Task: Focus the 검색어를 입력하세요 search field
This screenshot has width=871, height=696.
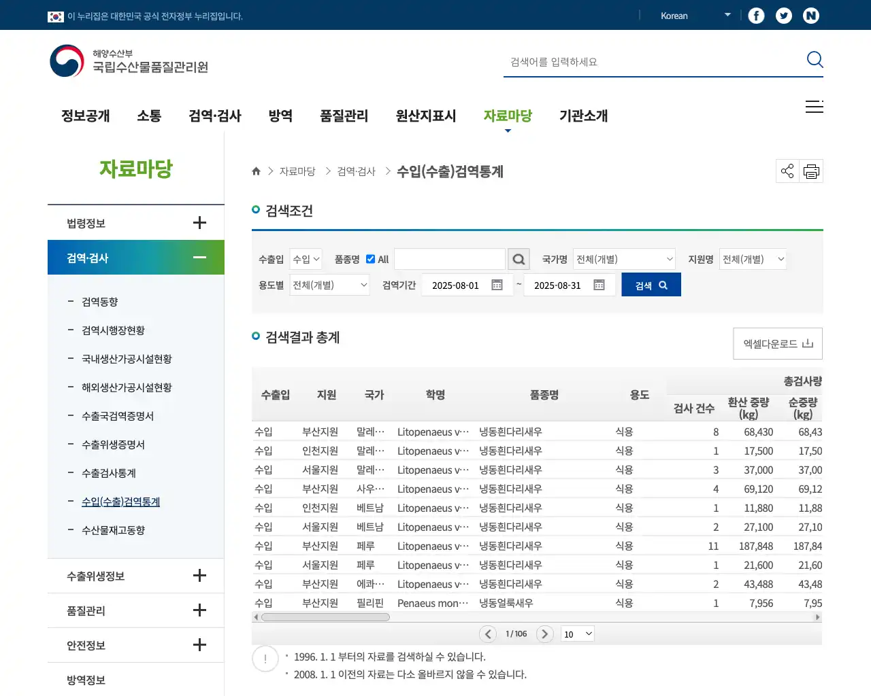Action: (x=653, y=62)
